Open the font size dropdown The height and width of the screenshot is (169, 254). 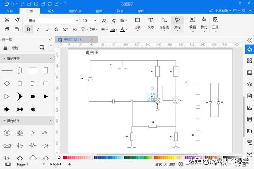point(89,21)
